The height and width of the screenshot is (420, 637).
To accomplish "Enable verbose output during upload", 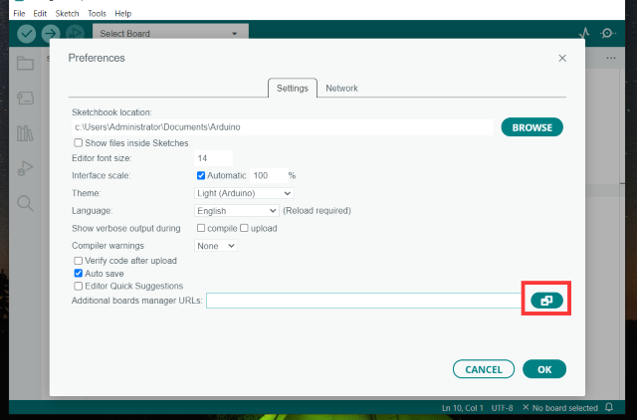I will [x=244, y=228].
